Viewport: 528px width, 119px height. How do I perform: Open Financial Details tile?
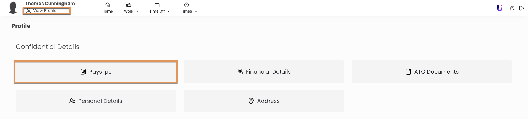pyautogui.click(x=264, y=72)
